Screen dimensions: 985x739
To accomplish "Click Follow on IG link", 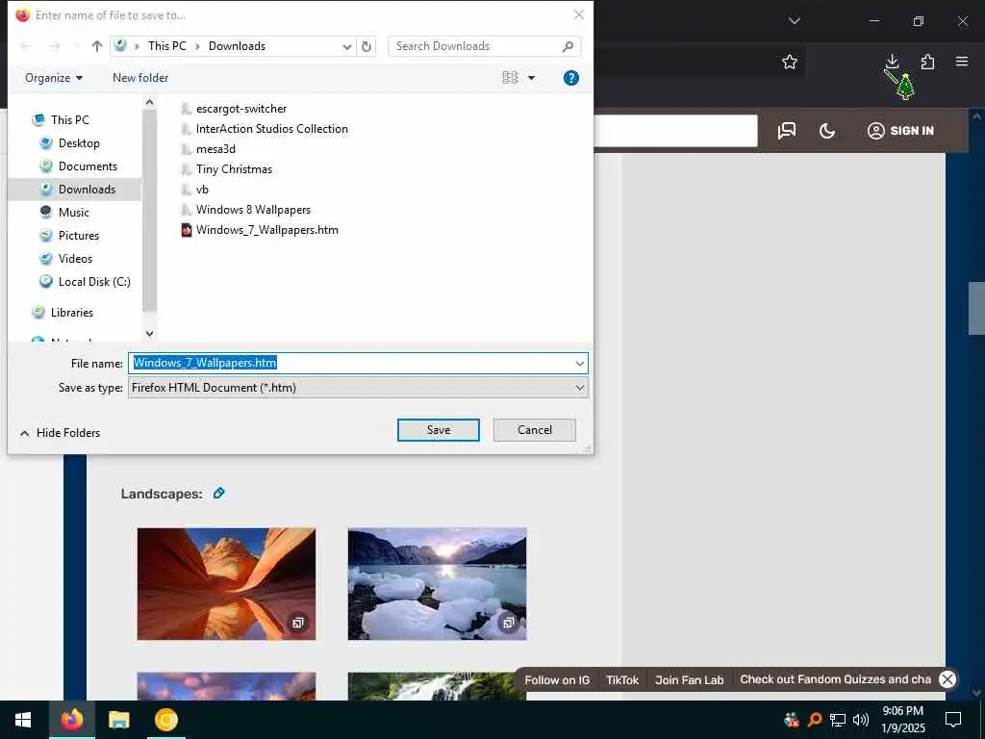I will pyautogui.click(x=557, y=680).
